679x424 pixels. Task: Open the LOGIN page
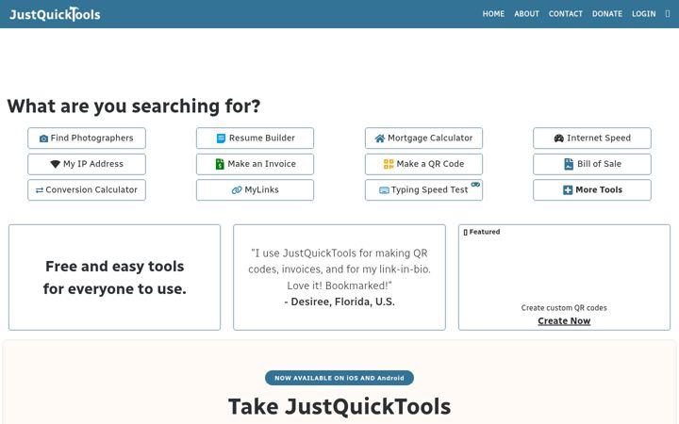click(643, 14)
